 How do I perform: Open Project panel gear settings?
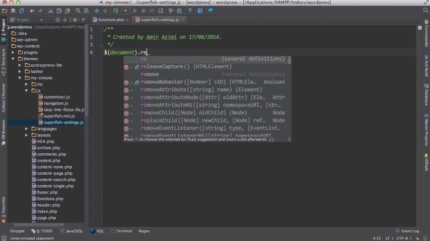tap(75, 20)
